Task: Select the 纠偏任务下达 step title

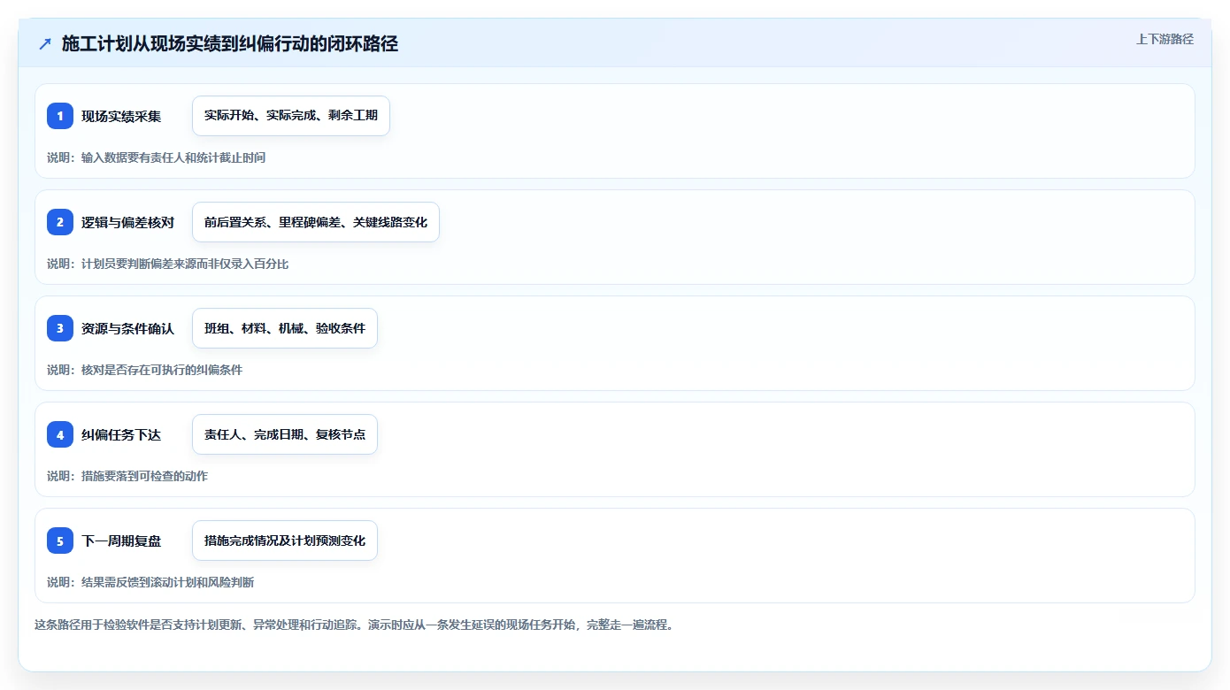Action: point(121,434)
